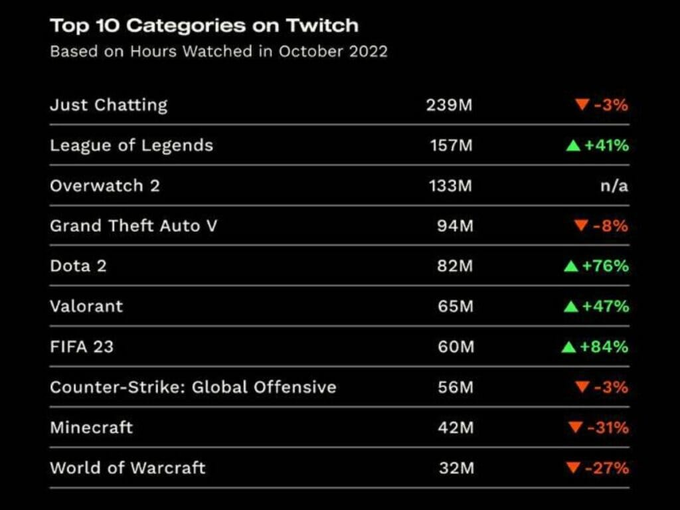Select the Just Chatting category name
The width and height of the screenshot is (680, 510).
108,105
